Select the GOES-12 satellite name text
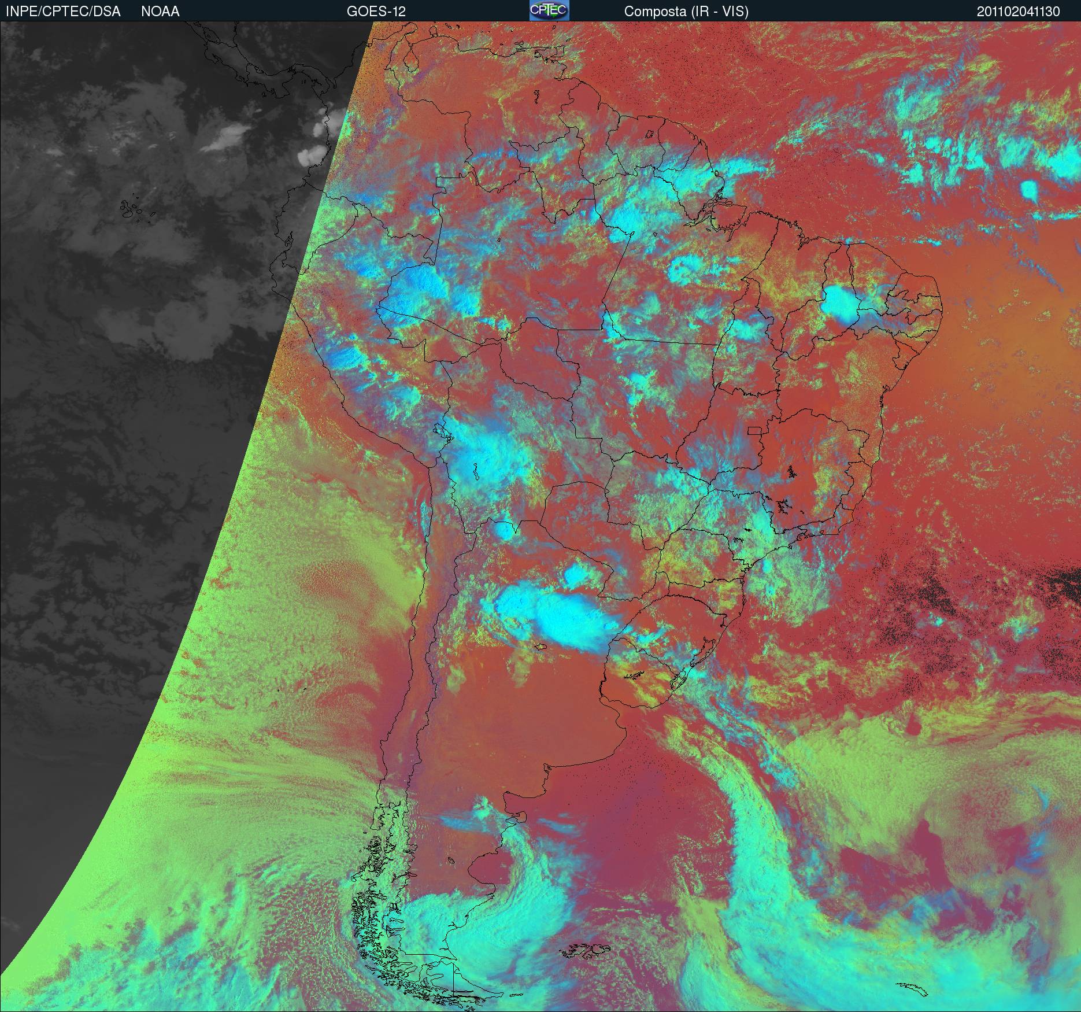 point(376,12)
